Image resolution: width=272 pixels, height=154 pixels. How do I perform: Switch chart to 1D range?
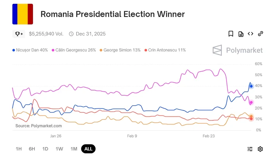pos(45,149)
